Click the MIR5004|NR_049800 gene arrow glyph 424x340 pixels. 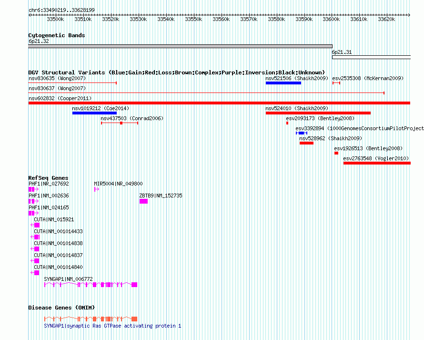tap(97, 189)
